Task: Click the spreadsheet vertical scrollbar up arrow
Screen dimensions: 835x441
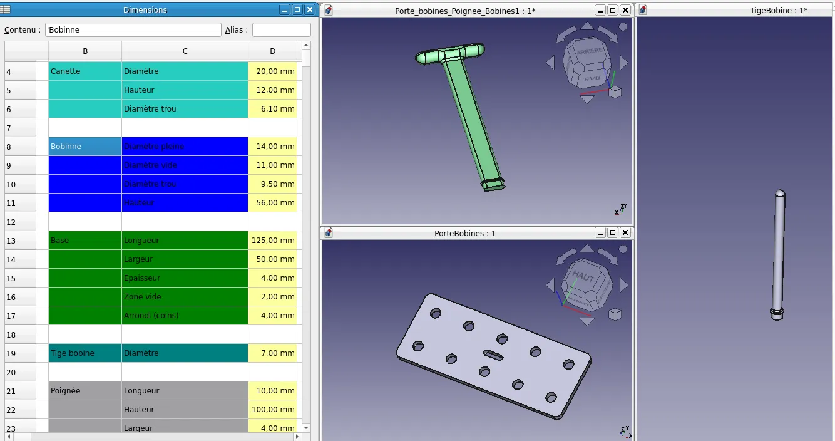Action: coord(306,45)
